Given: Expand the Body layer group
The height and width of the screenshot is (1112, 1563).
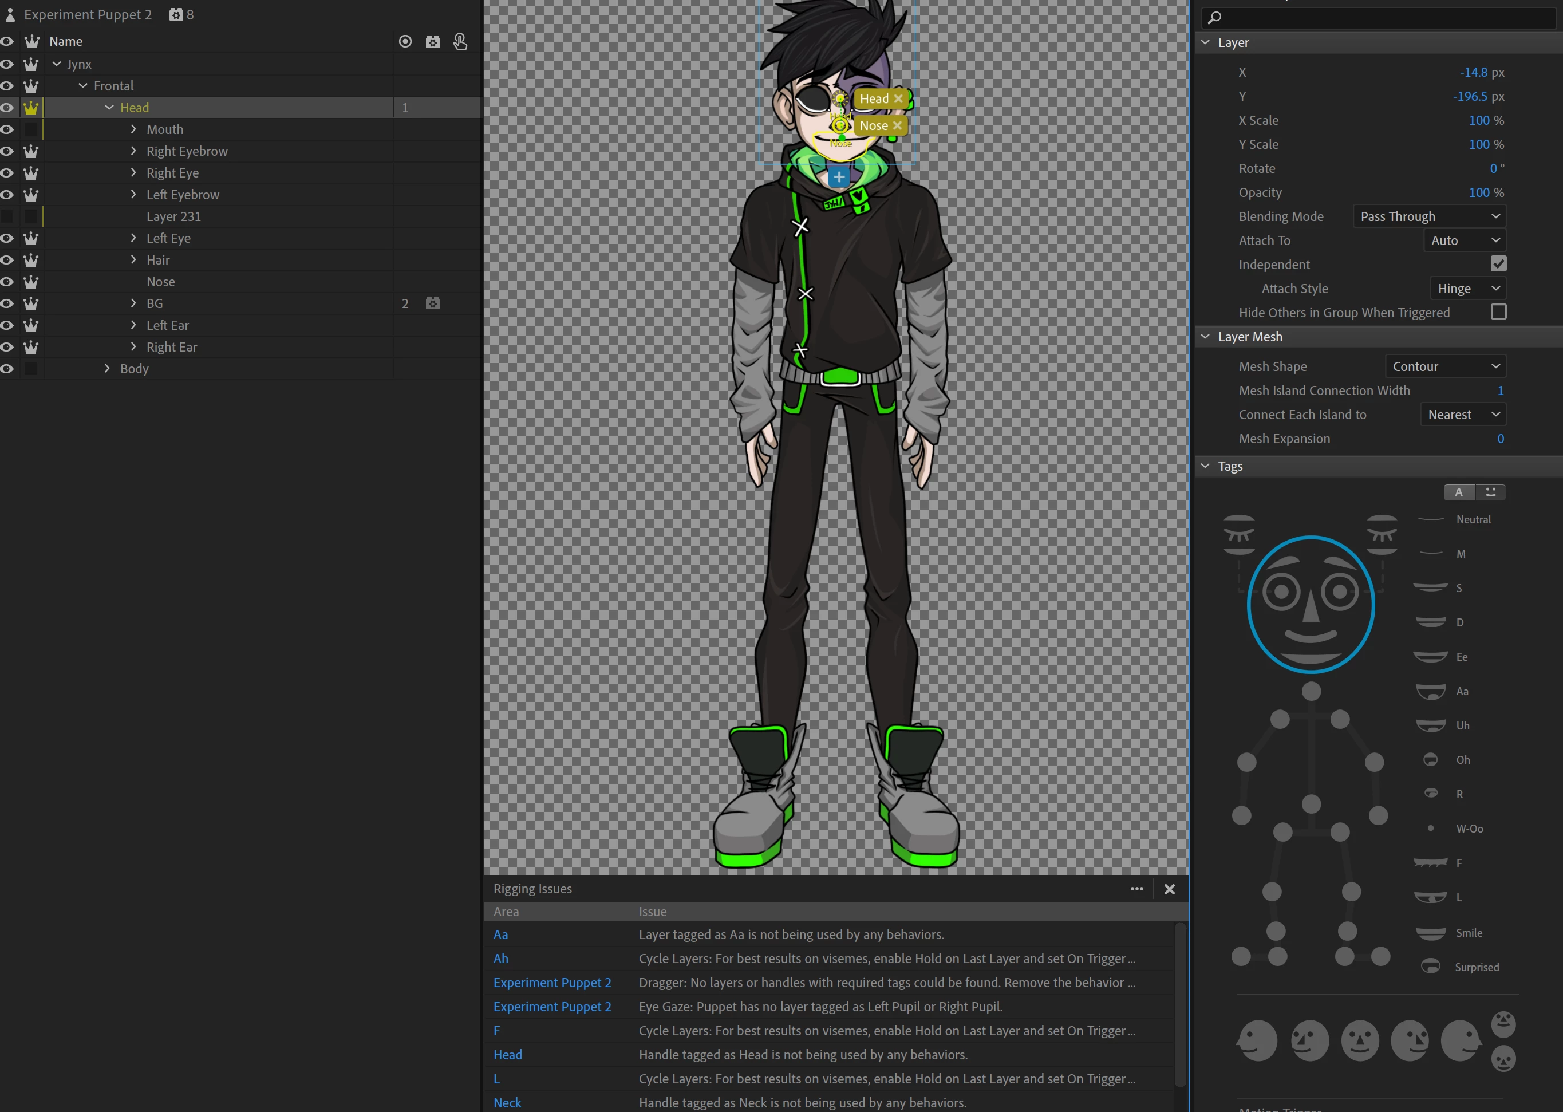Looking at the screenshot, I should 107,368.
